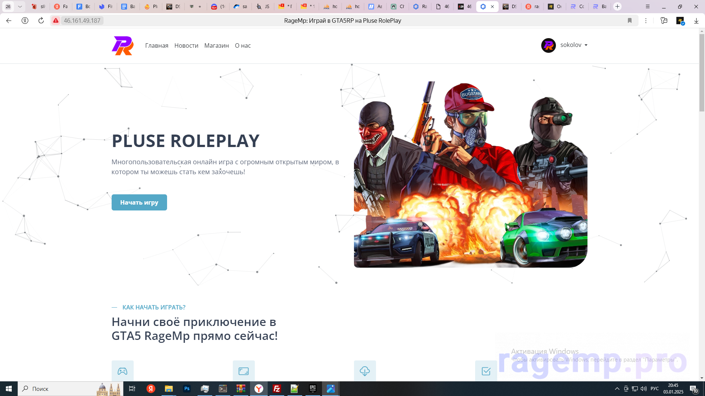
Task: Expand the sokolov user dropdown
Action: (x=574, y=45)
